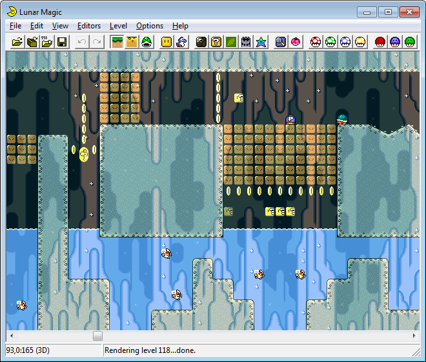This screenshot has height=362, width=426.
Task: Open the File menu
Action: click(15, 26)
